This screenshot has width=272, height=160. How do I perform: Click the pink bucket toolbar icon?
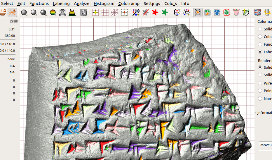click(236, 12)
